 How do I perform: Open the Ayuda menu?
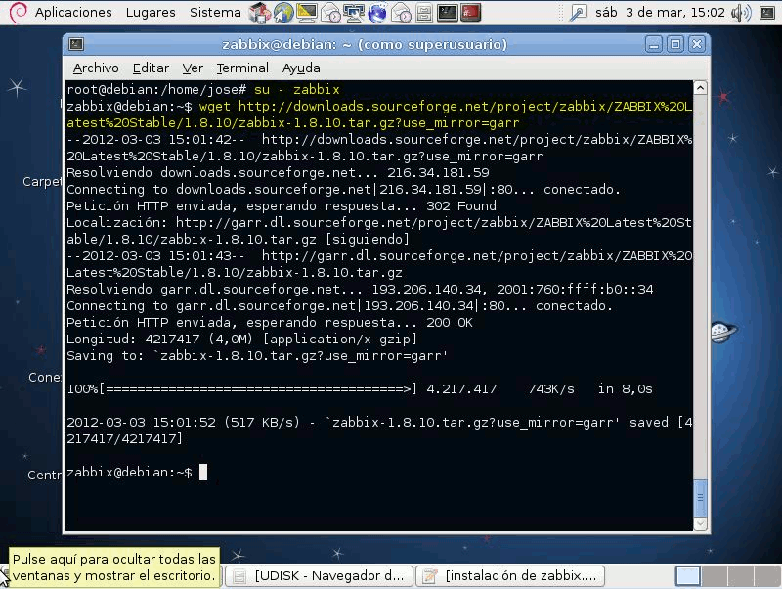301,68
